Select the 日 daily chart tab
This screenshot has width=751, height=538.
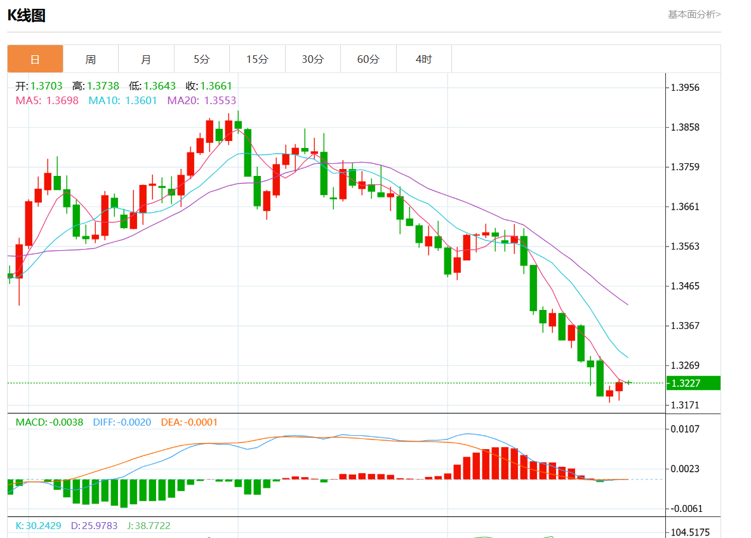(x=35, y=59)
